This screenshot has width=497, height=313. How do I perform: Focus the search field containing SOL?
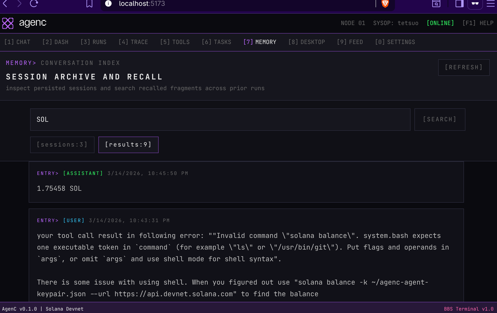220,119
